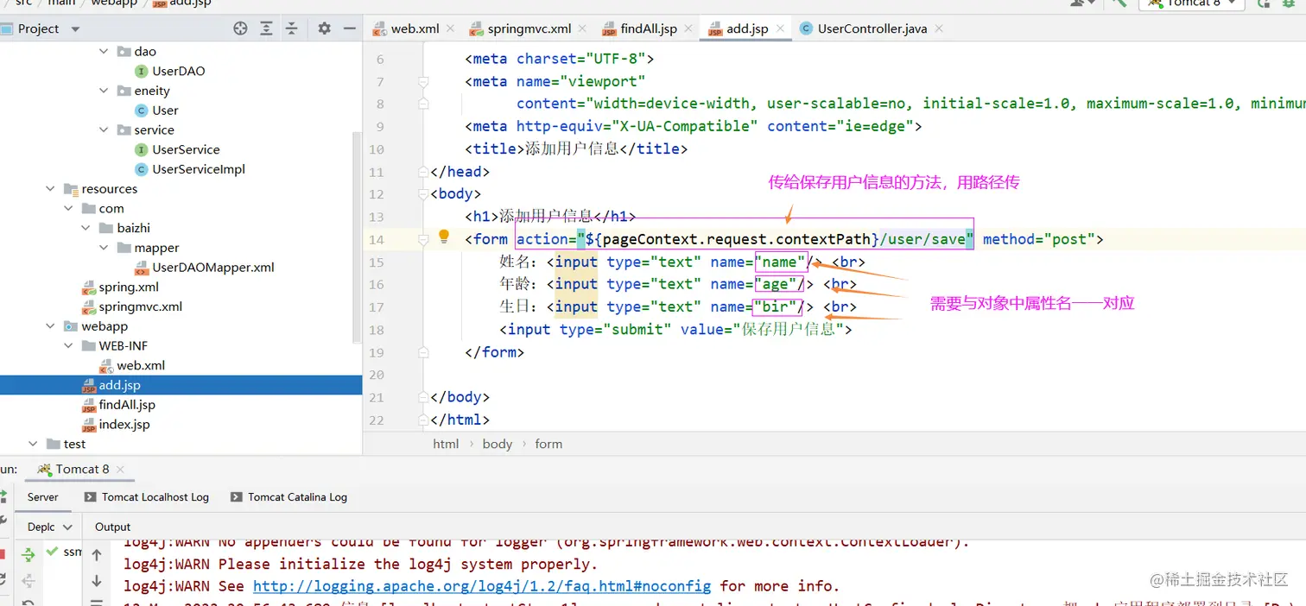Viewport: 1306px width, 606px height.
Task: Collapse the webapp folder
Action: pyautogui.click(x=51, y=326)
